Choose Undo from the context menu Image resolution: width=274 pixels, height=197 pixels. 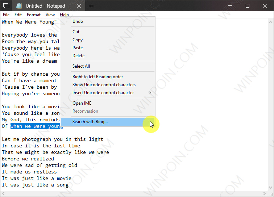pos(108,21)
